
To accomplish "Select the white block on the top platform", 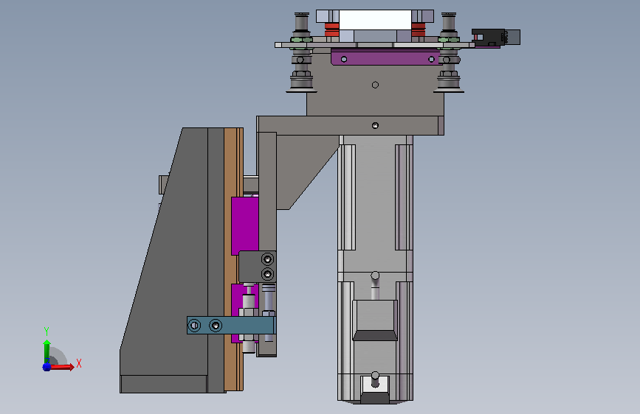I will [x=375, y=20].
